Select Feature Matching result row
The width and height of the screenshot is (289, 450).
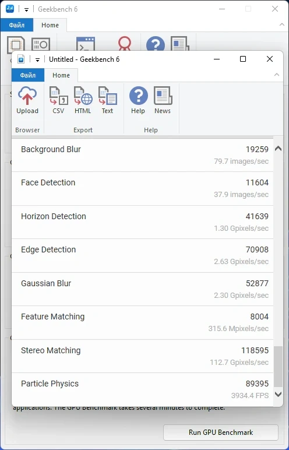tap(142, 322)
